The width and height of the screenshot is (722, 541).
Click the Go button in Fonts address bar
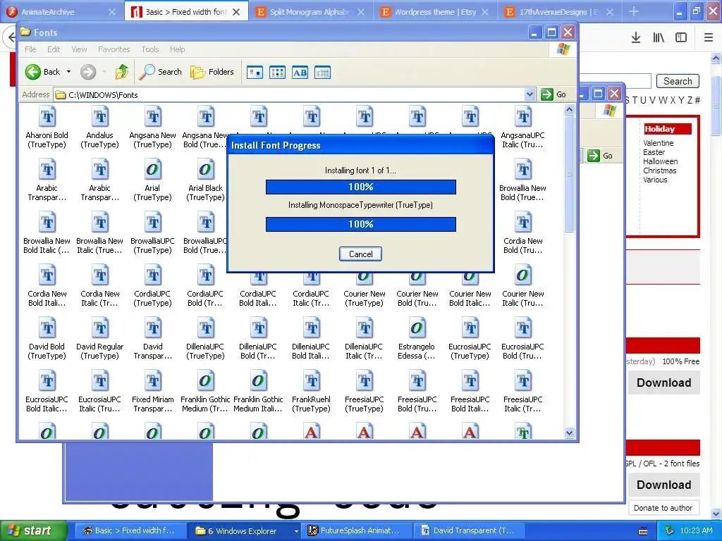[554, 94]
